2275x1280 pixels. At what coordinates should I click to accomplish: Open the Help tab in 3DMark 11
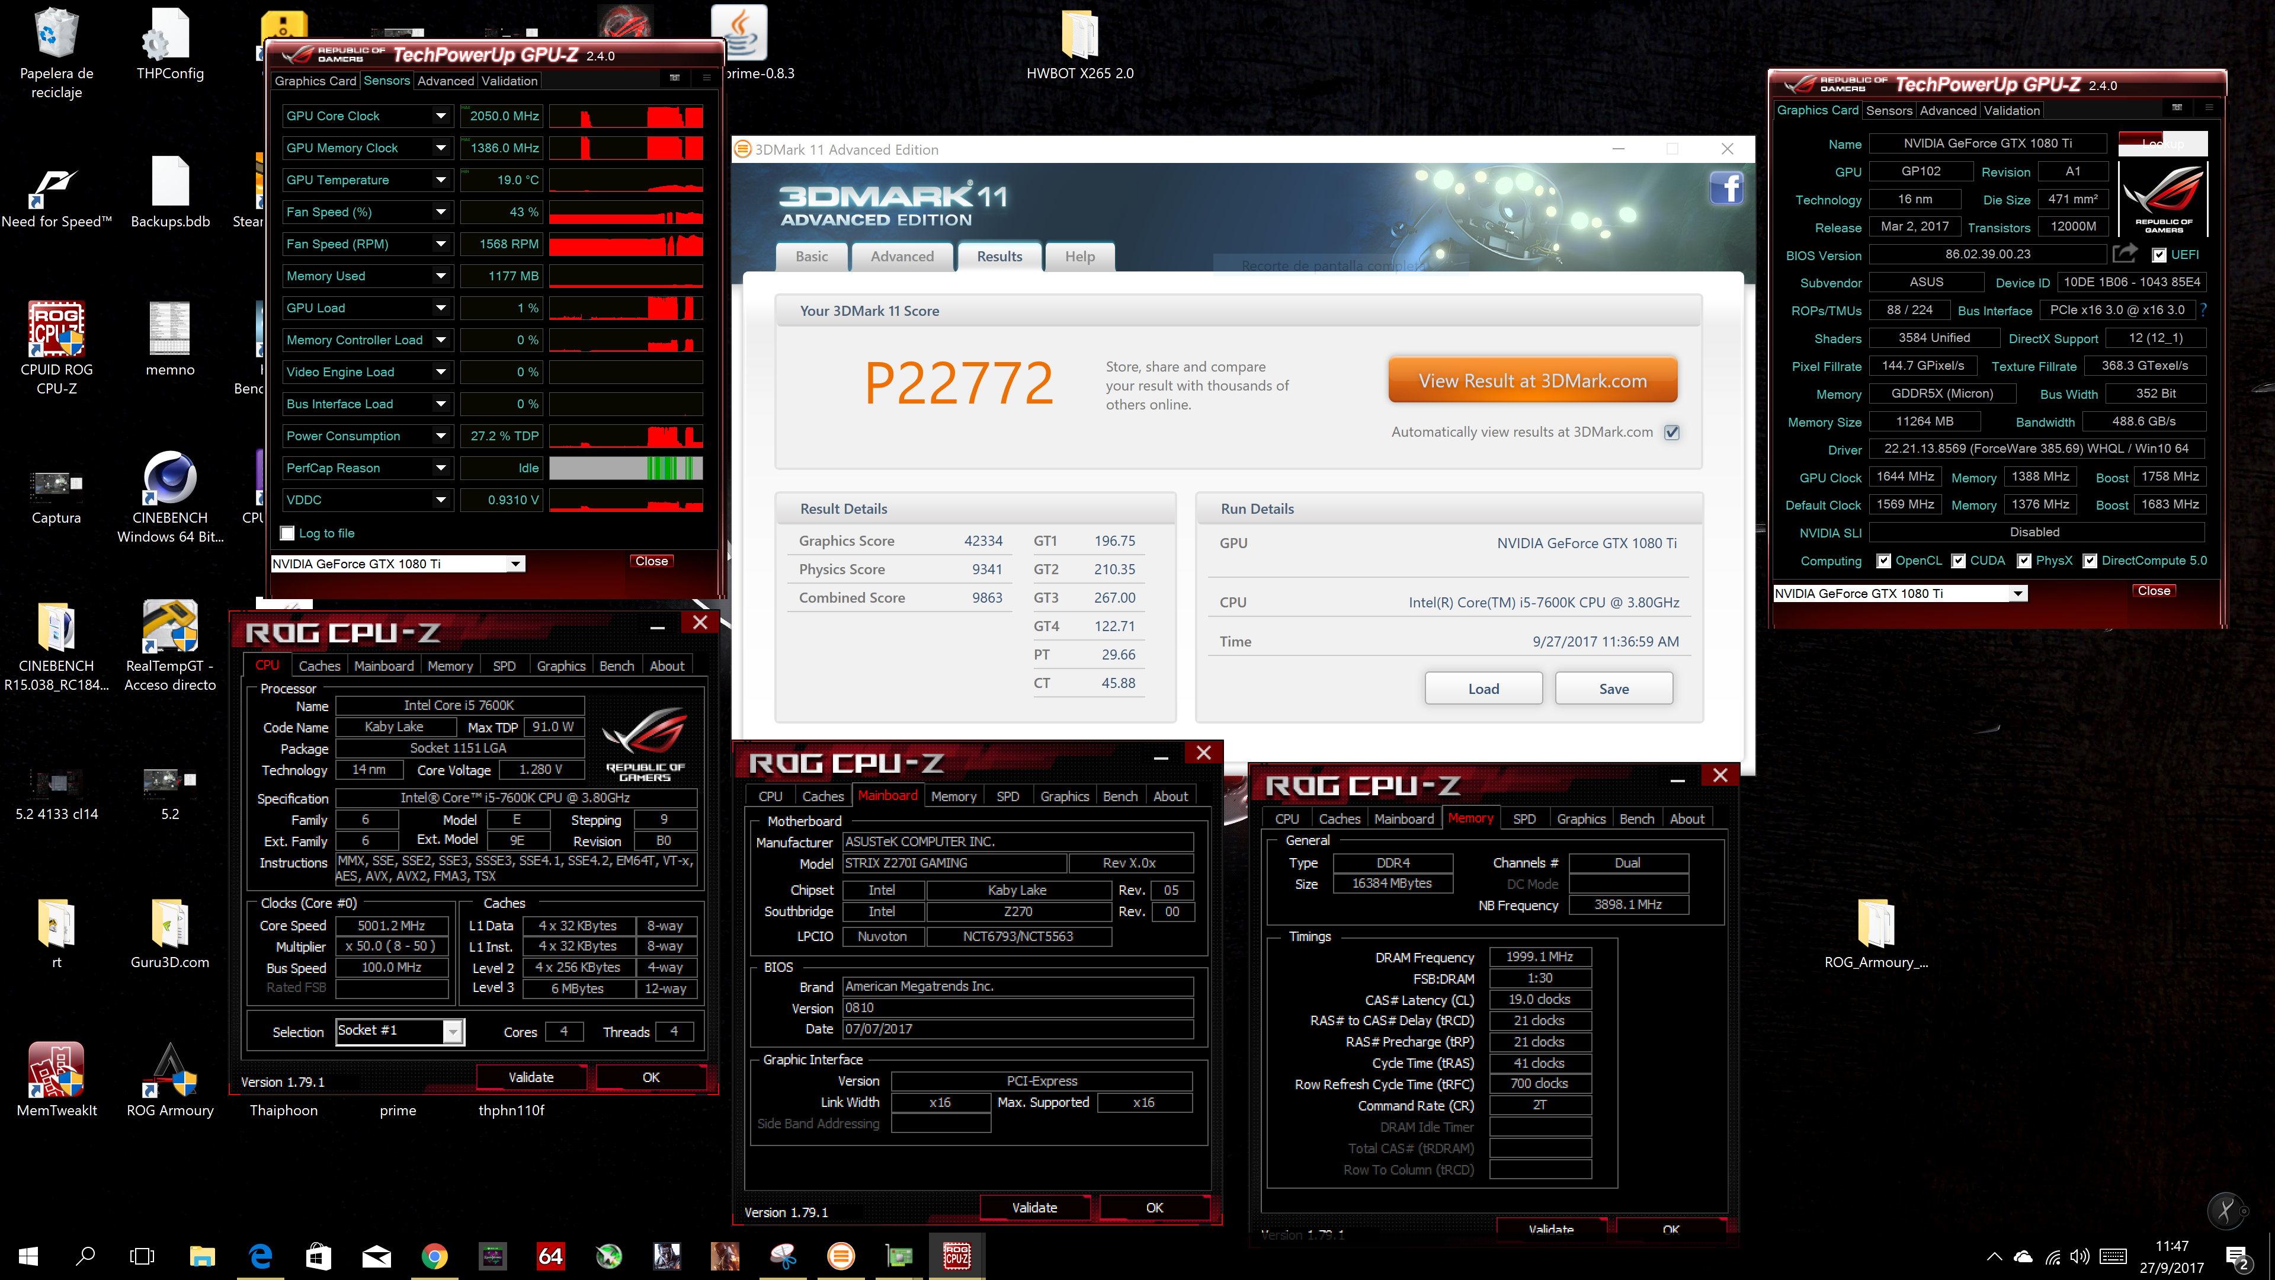(x=1079, y=256)
